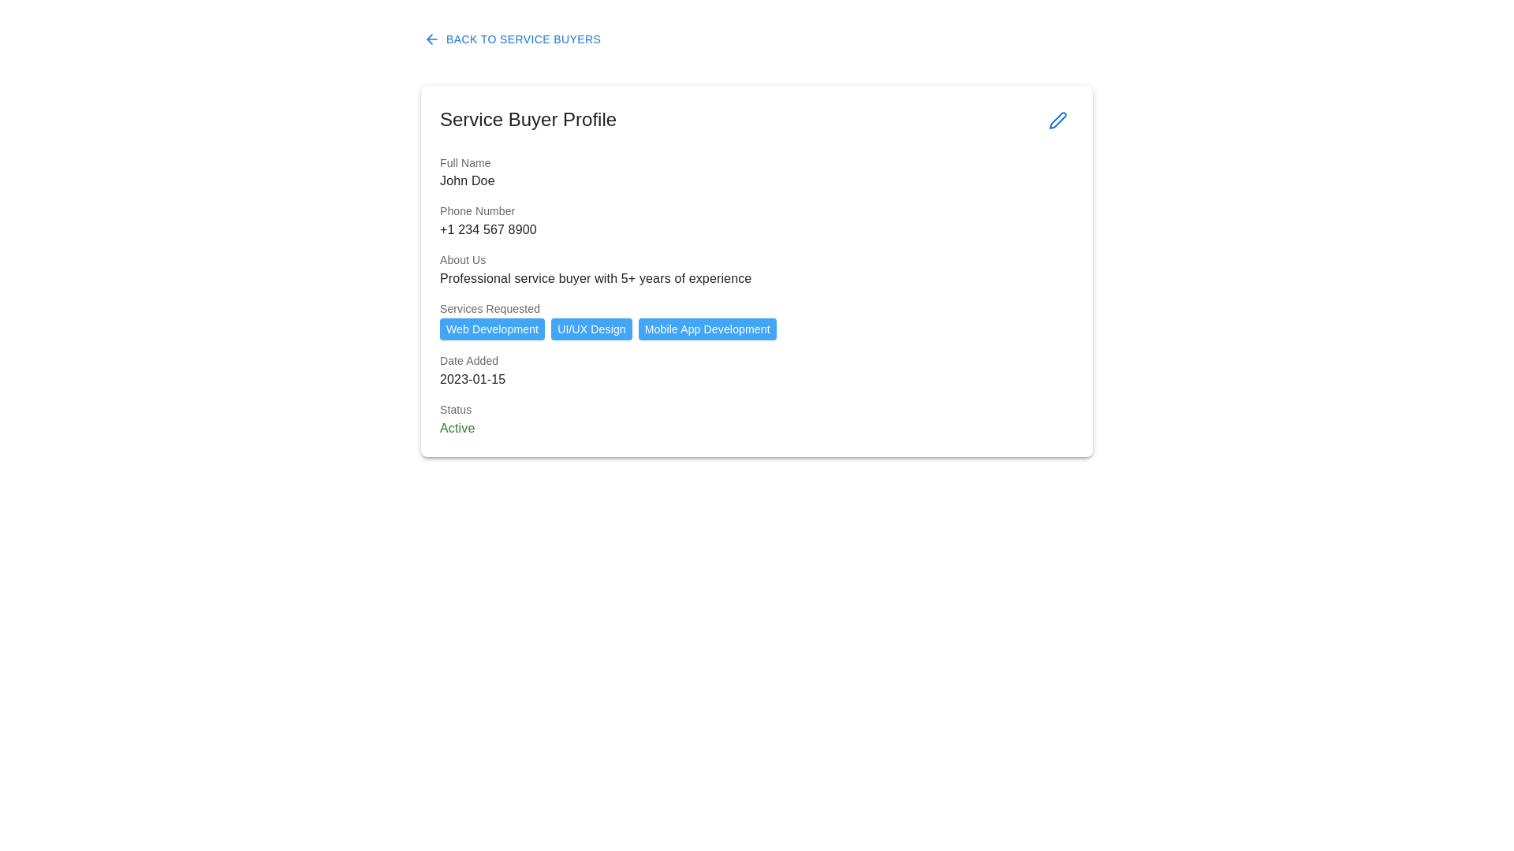Select the UI/UX Design tag
Image resolution: width=1514 pixels, height=851 pixels.
(591, 329)
